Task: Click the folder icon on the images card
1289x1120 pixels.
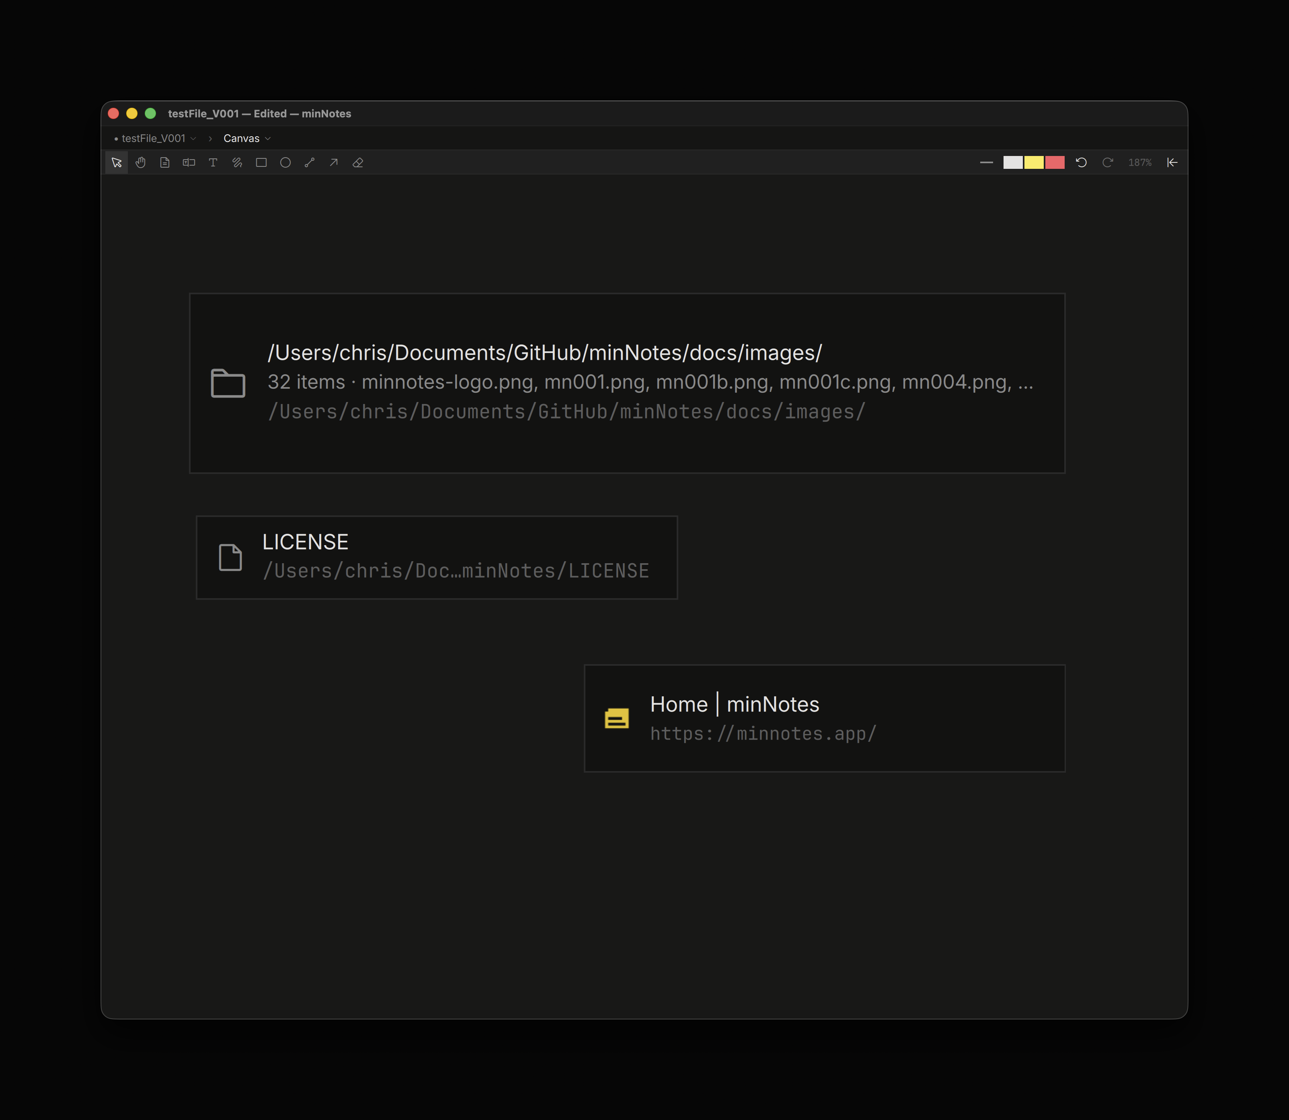Action: point(228,382)
